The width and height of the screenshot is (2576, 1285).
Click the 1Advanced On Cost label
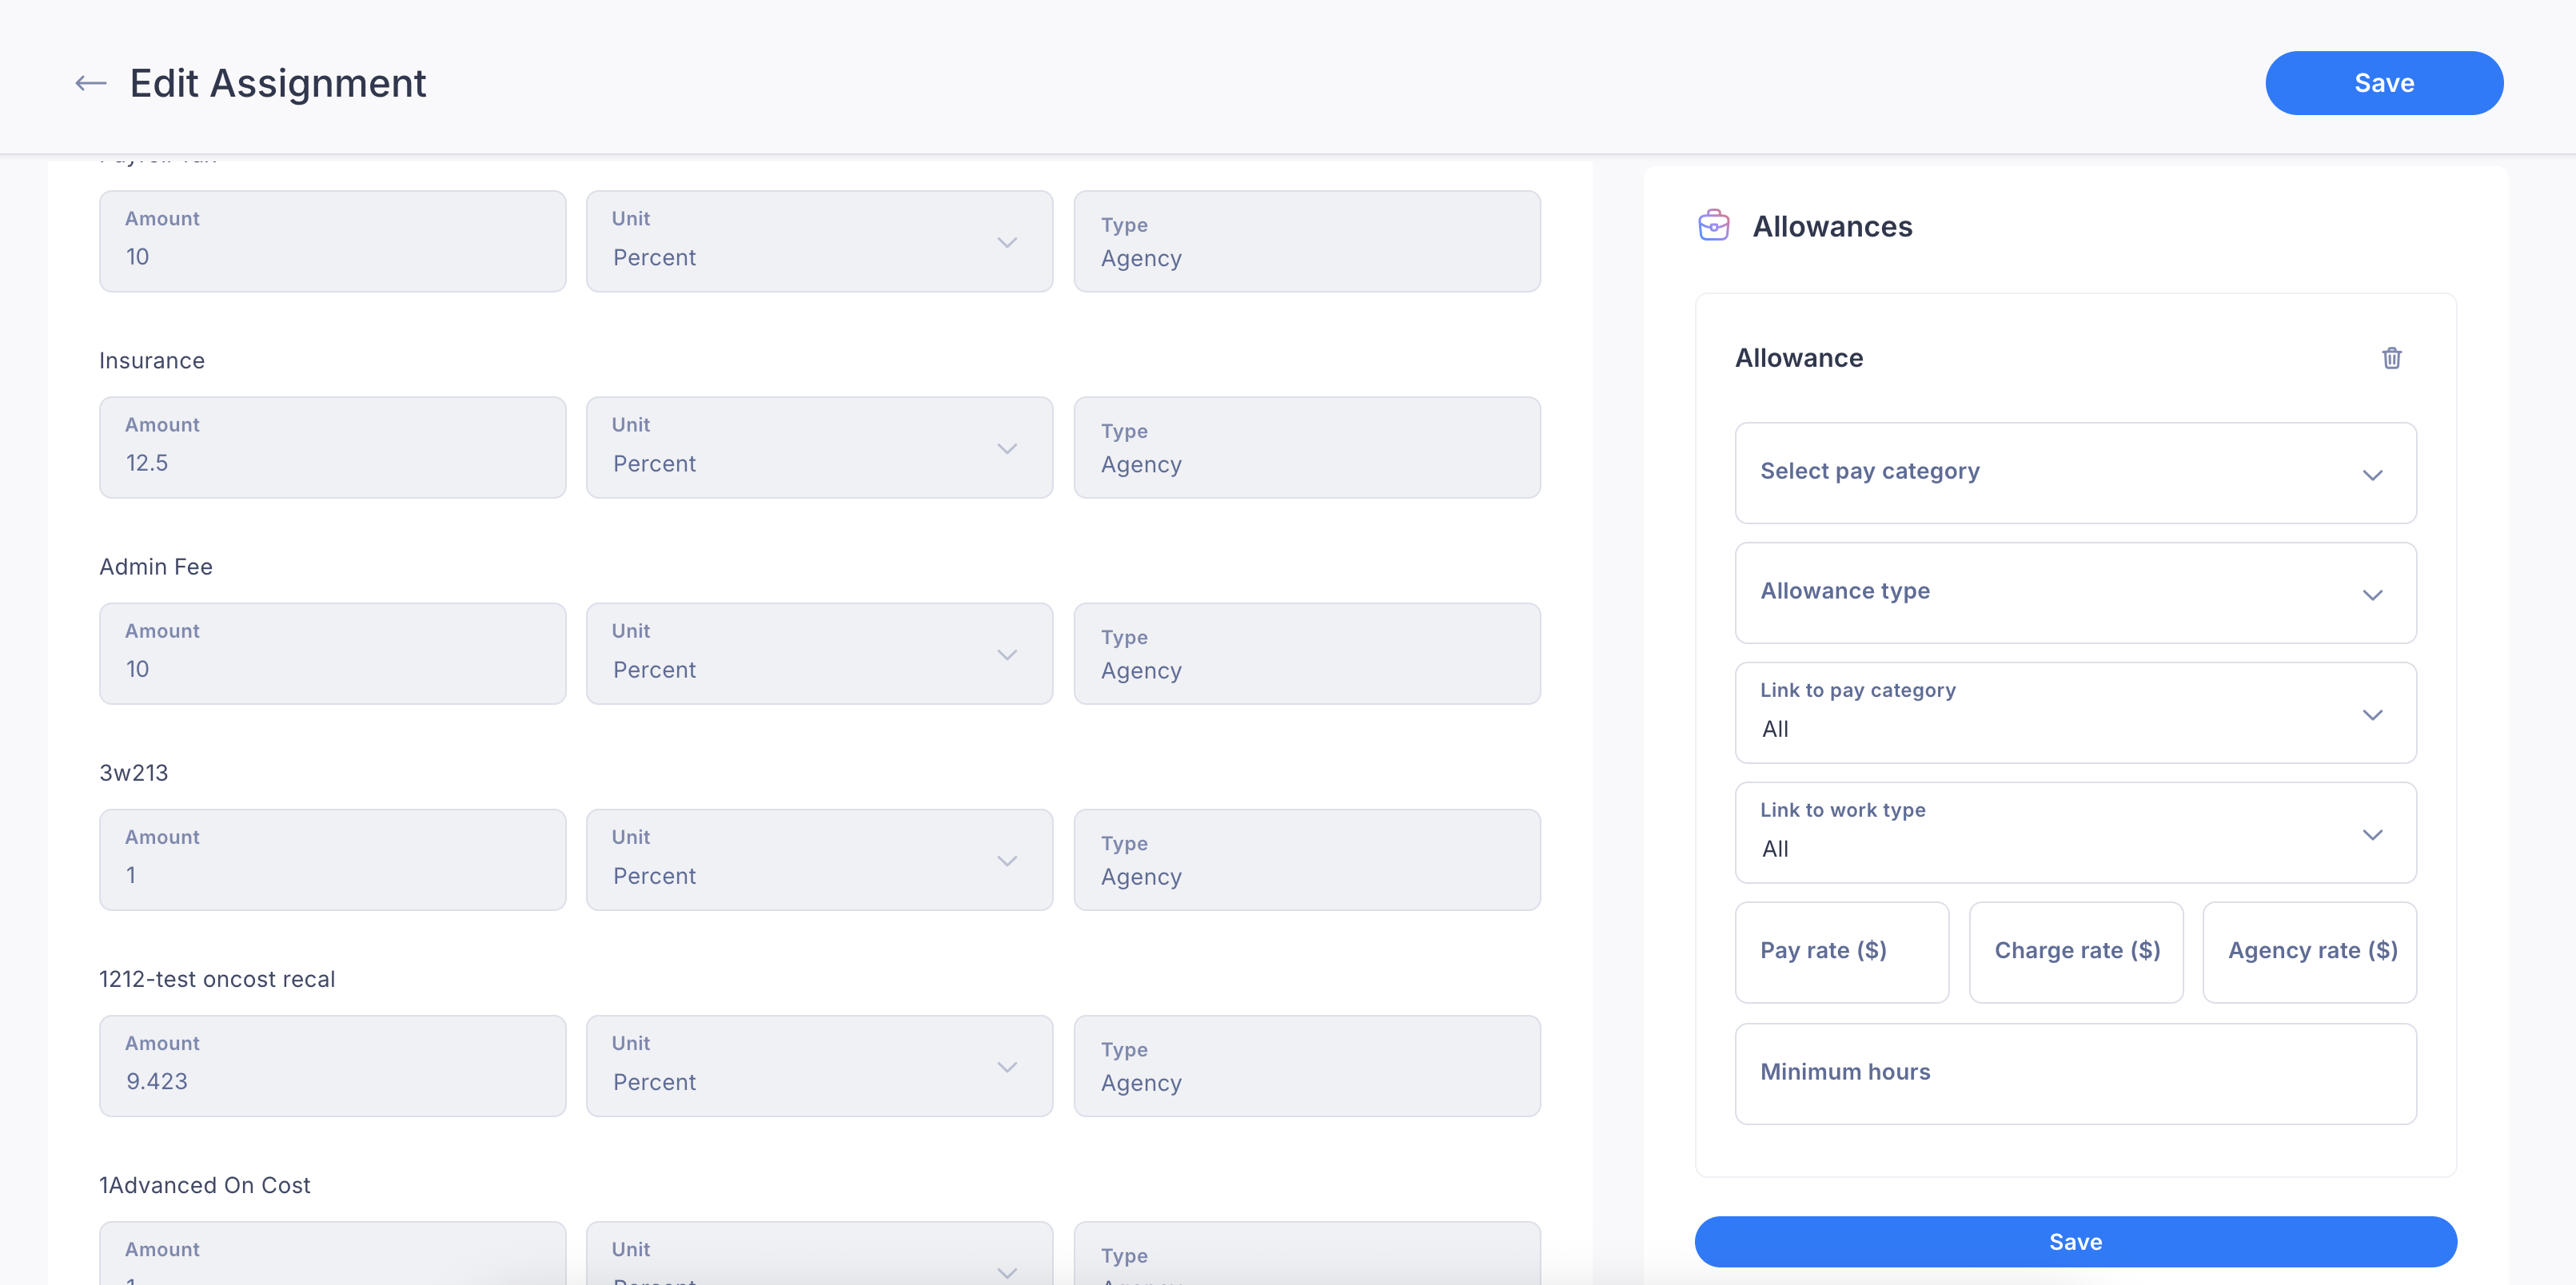pyautogui.click(x=205, y=1185)
